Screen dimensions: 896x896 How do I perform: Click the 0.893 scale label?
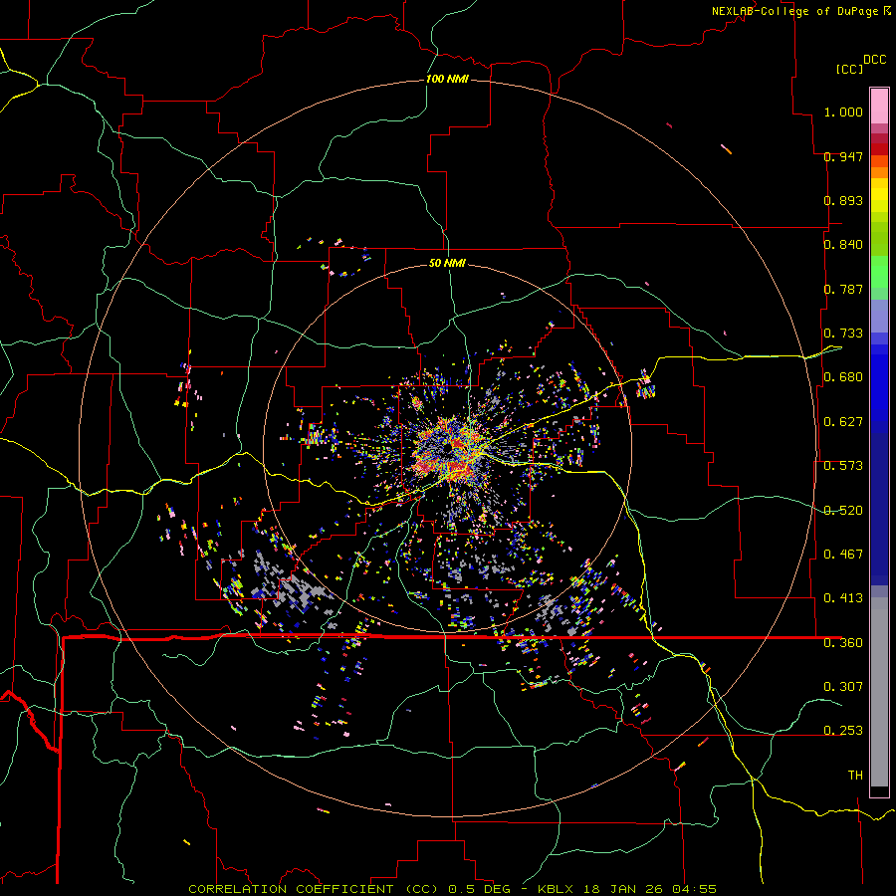coord(843,200)
